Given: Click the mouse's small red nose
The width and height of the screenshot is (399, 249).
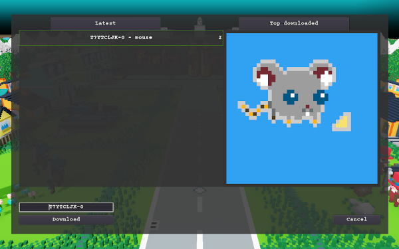Looking at the screenshot, I should click(x=307, y=106).
